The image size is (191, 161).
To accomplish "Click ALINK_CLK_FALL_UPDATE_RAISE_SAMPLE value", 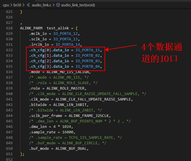I will pyautogui.click(x=93, y=99).
